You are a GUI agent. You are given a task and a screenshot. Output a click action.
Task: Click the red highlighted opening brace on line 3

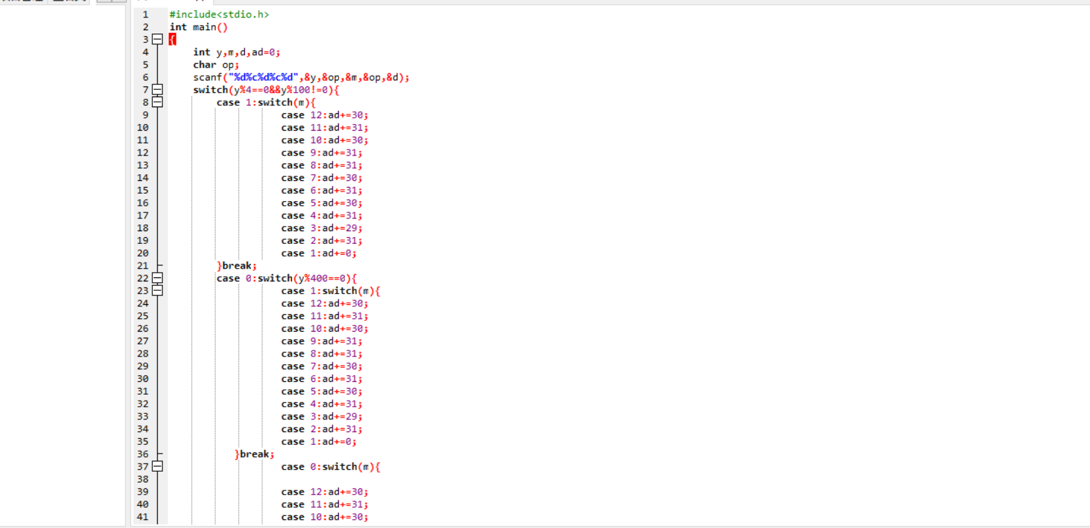tap(172, 40)
